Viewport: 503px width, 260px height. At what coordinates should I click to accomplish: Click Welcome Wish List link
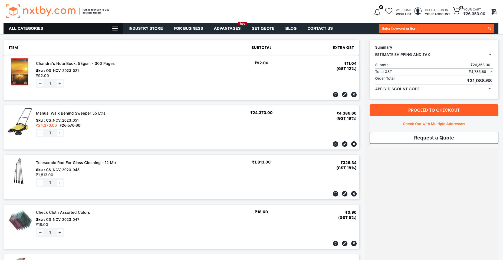tap(403, 12)
